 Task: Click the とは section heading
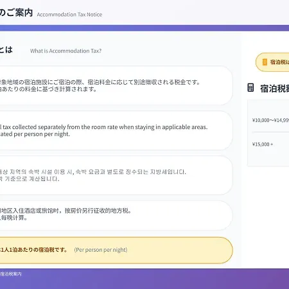(x=6, y=49)
